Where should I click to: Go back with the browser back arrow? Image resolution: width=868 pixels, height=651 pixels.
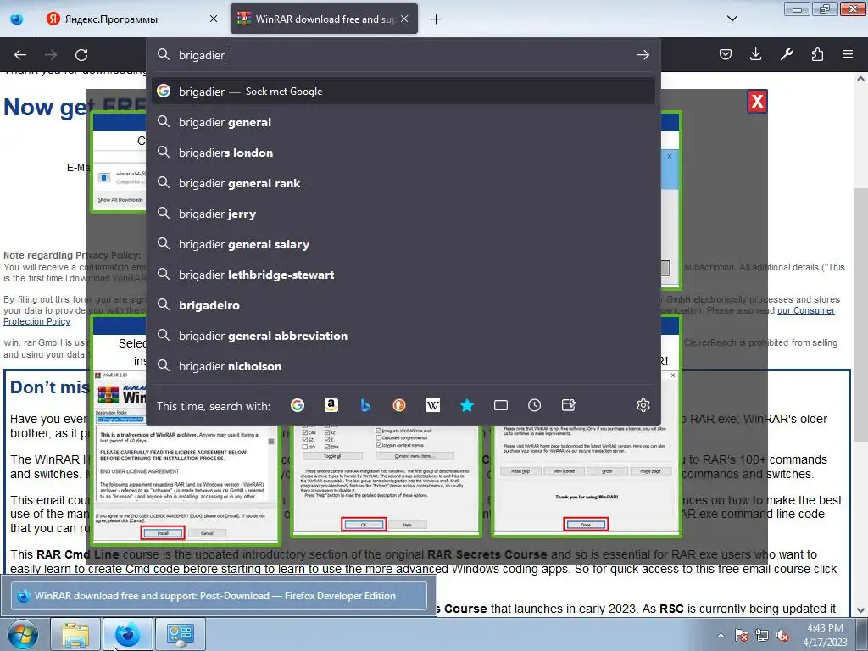20,55
